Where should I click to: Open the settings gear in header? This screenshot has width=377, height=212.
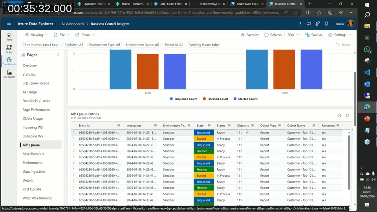[326, 24]
